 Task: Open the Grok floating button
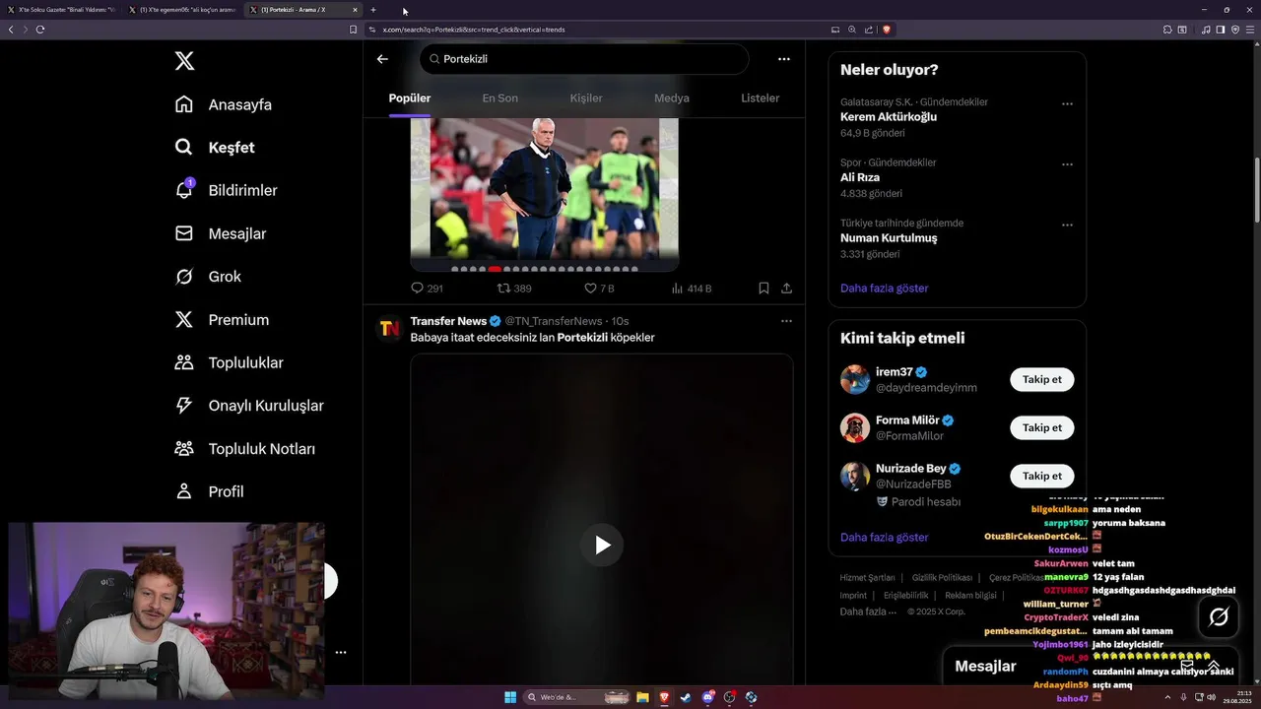(1219, 617)
